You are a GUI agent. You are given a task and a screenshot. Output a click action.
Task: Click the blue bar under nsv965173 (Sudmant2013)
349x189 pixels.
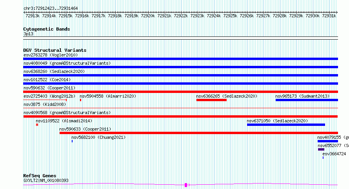pos(307,100)
